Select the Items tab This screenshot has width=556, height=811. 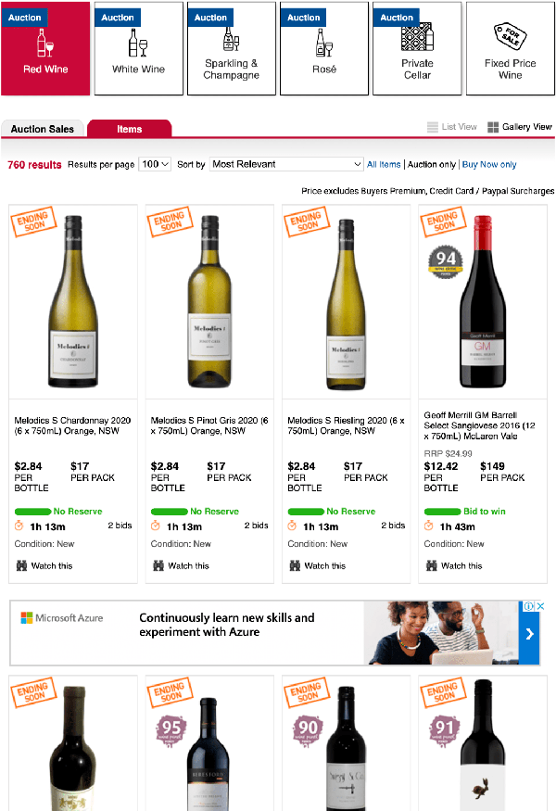point(130,129)
